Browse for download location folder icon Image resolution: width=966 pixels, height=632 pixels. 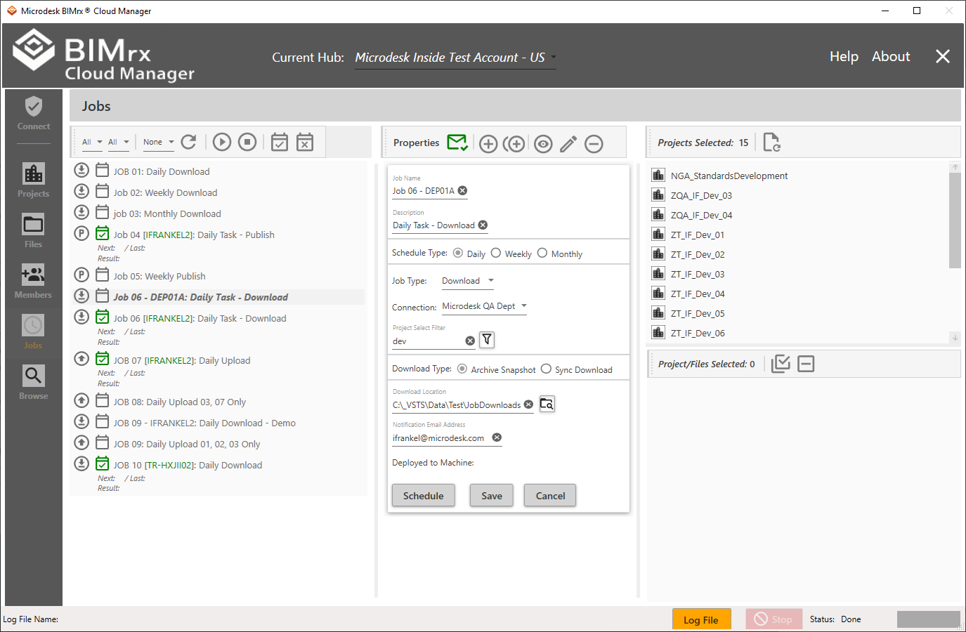[547, 404]
